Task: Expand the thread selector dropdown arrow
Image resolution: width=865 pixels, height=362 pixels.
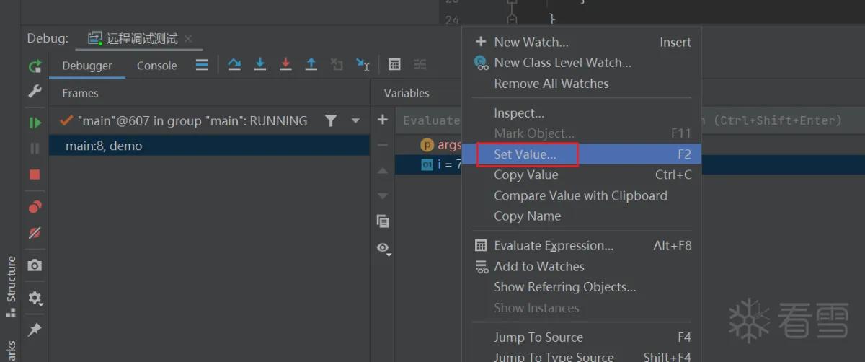Action: pos(355,121)
